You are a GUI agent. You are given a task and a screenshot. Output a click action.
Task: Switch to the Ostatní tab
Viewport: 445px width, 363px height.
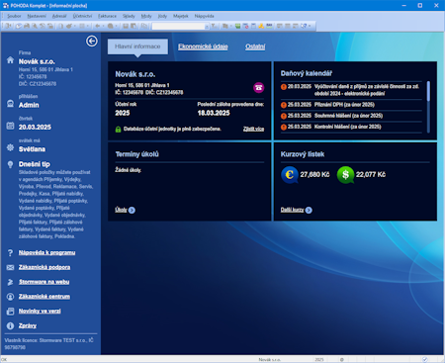(x=255, y=46)
